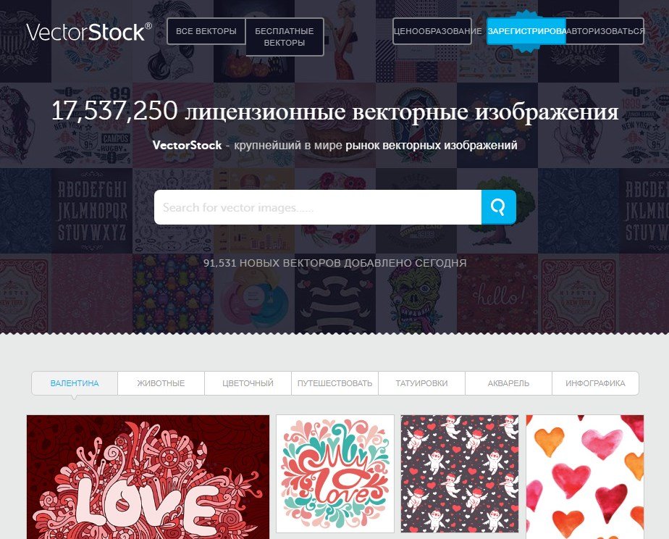
Task: Focus the Search for vector images field
Action: (318, 207)
